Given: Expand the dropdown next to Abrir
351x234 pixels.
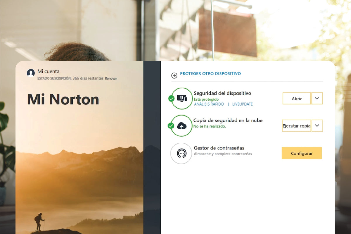Looking at the screenshot, I should tap(317, 99).
